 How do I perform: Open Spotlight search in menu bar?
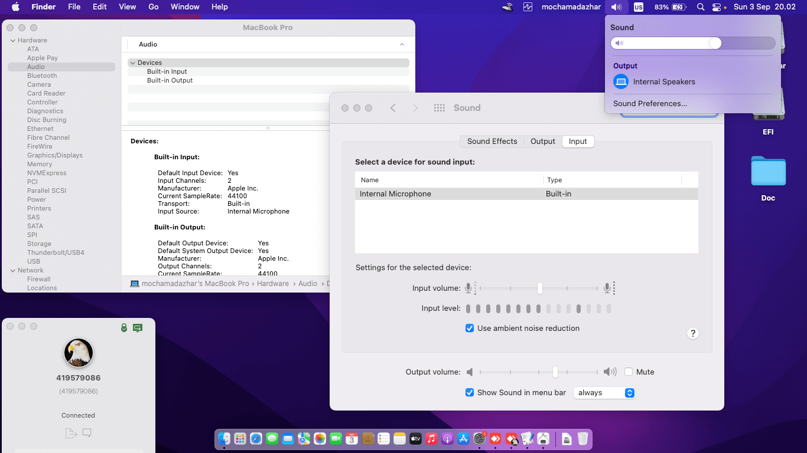tap(700, 7)
